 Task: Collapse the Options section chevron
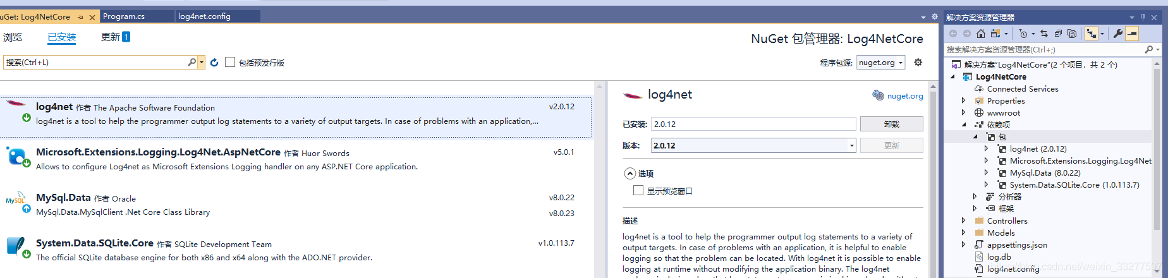[x=630, y=173]
